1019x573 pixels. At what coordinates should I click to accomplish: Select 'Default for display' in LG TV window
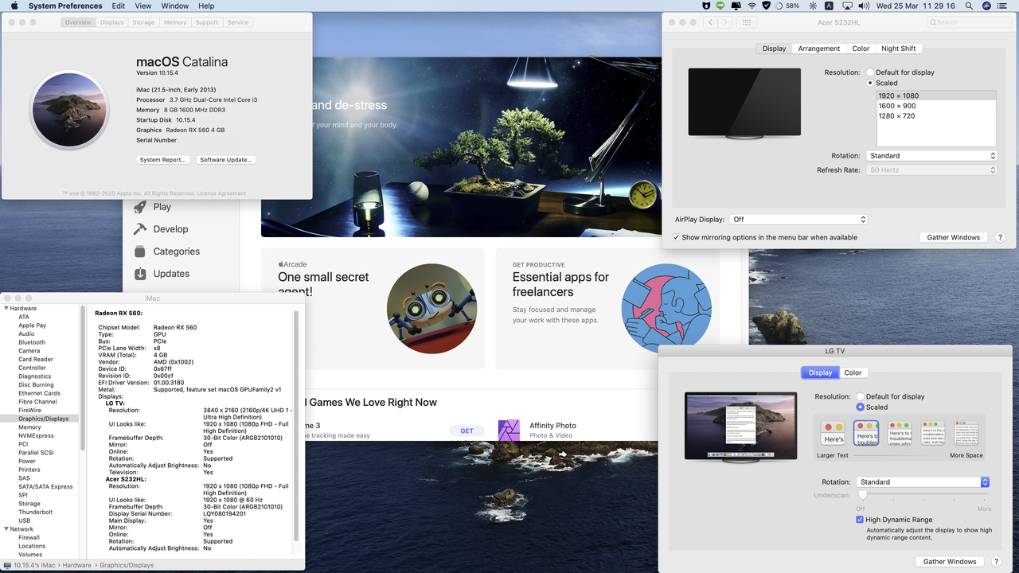[860, 396]
